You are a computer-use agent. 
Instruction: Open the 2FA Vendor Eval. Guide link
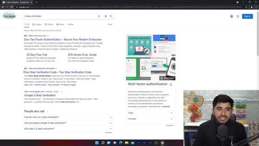(82, 55)
